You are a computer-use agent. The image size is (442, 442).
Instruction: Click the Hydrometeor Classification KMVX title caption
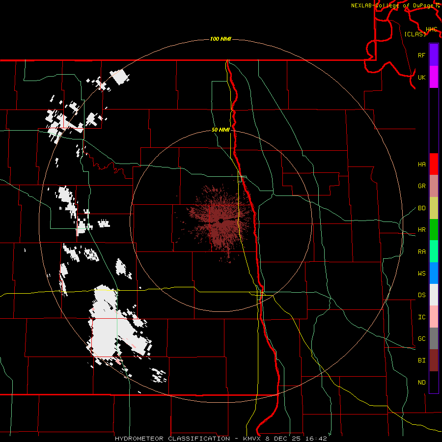(x=221, y=439)
